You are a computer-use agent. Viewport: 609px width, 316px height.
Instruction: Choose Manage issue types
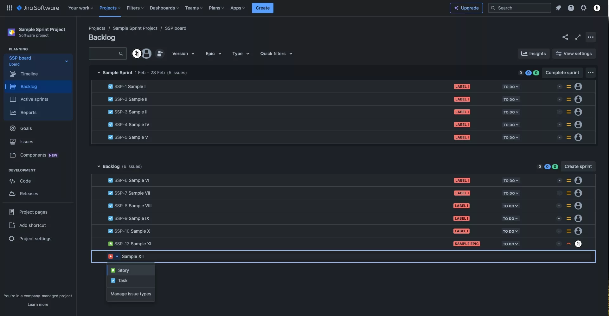131,294
